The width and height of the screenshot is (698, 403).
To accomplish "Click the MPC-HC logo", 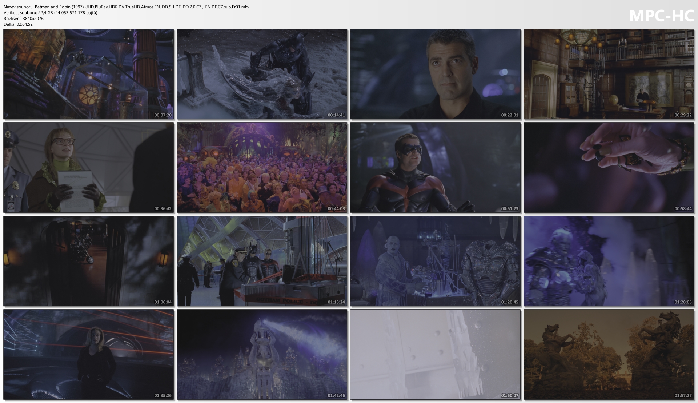I will click(x=661, y=16).
